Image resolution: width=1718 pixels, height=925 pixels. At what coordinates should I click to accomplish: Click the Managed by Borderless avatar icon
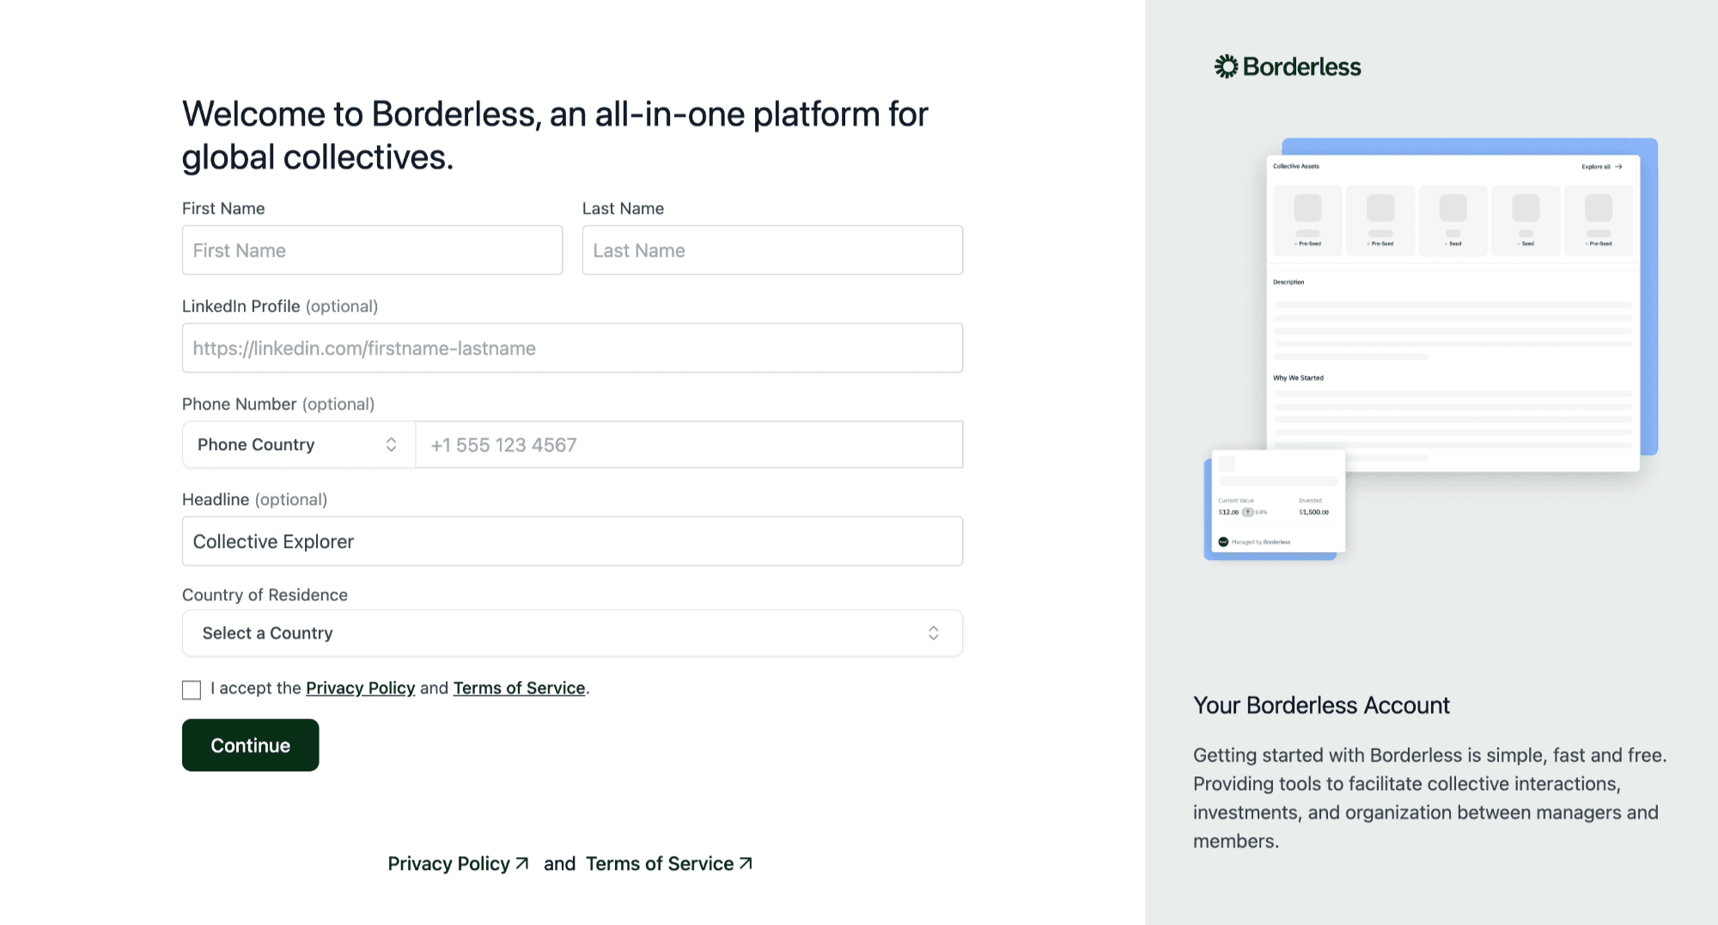tap(1223, 542)
